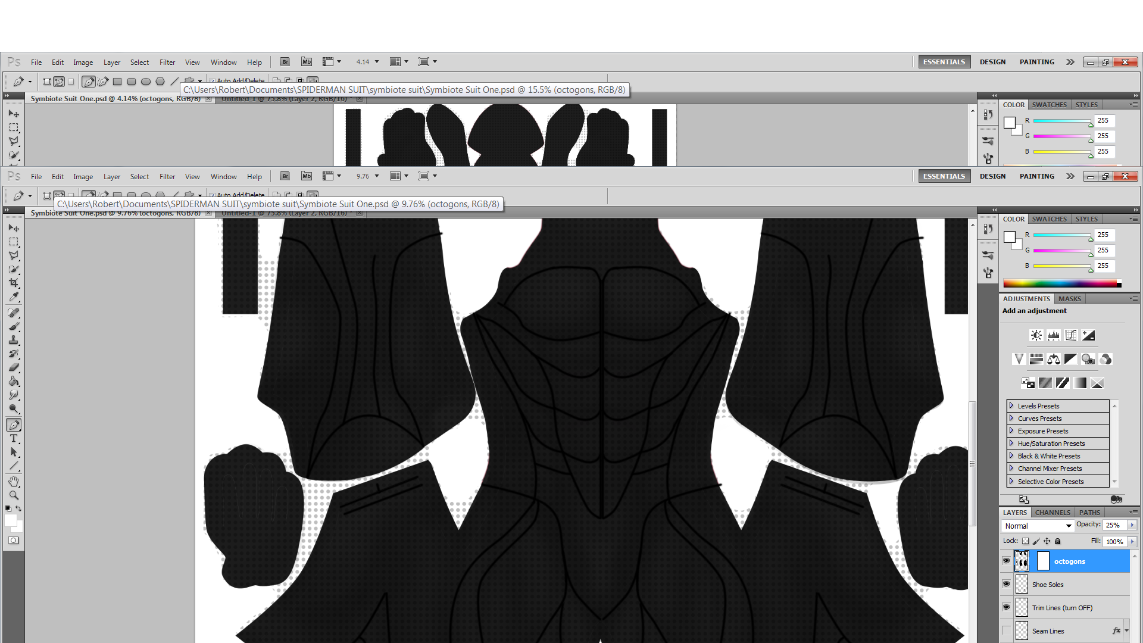The height and width of the screenshot is (643, 1143).
Task: Pick a color from the spectrum ramp
Action: click(1062, 283)
